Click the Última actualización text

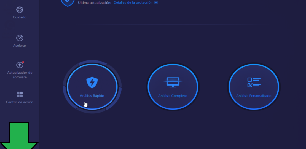point(95,3)
